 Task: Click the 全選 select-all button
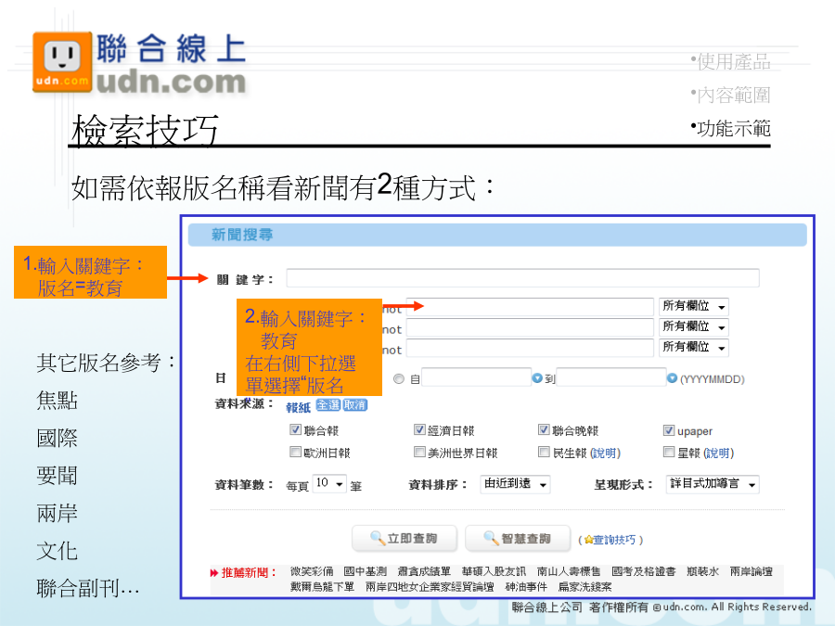pos(328,405)
